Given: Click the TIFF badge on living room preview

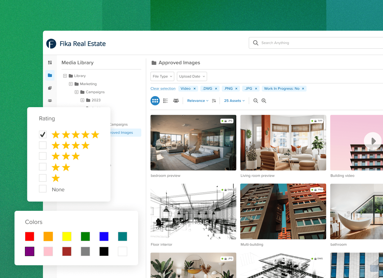Looking at the screenshot, I should click(317, 121).
